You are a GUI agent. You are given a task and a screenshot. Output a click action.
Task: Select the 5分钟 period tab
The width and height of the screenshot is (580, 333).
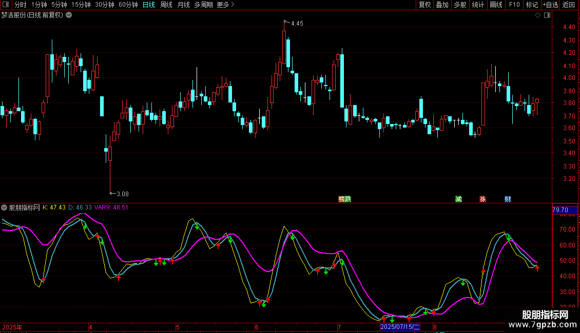tap(59, 5)
